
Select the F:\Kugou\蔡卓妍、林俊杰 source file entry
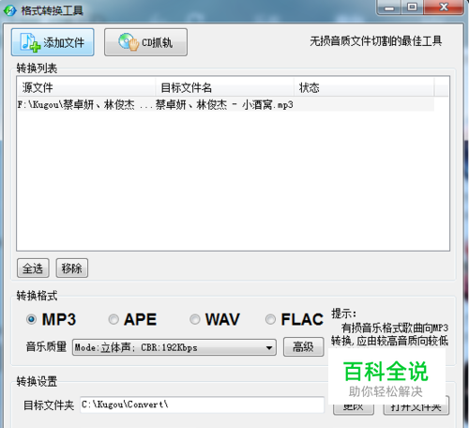tap(85, 105)
